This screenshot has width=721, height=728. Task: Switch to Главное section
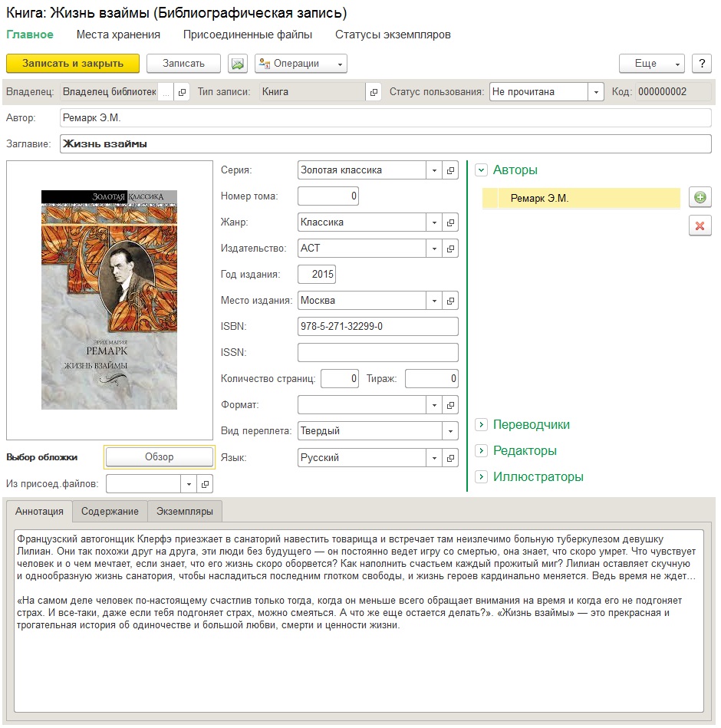[x=30, y=35]
